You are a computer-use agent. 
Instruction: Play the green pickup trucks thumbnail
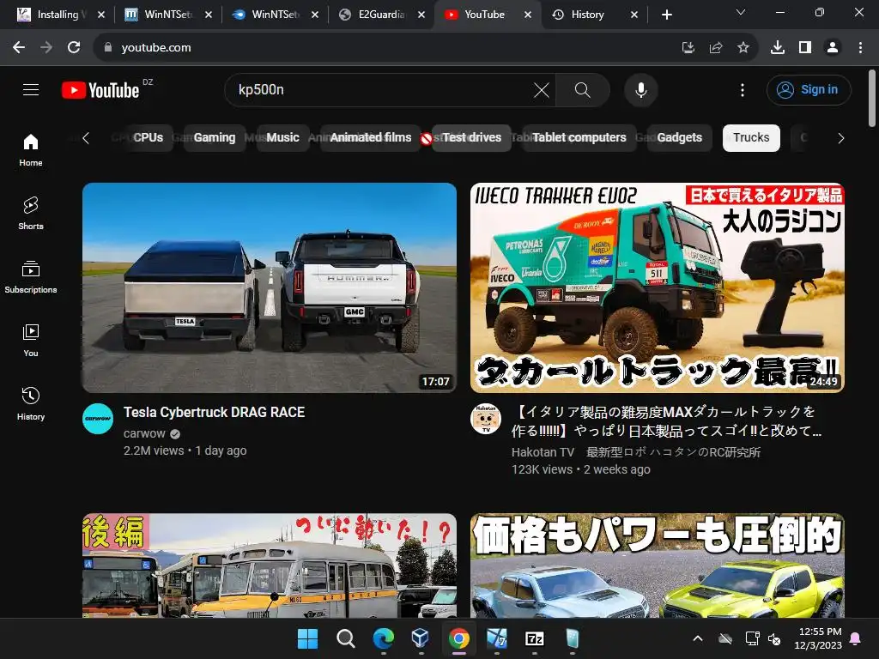coord(657,565)
